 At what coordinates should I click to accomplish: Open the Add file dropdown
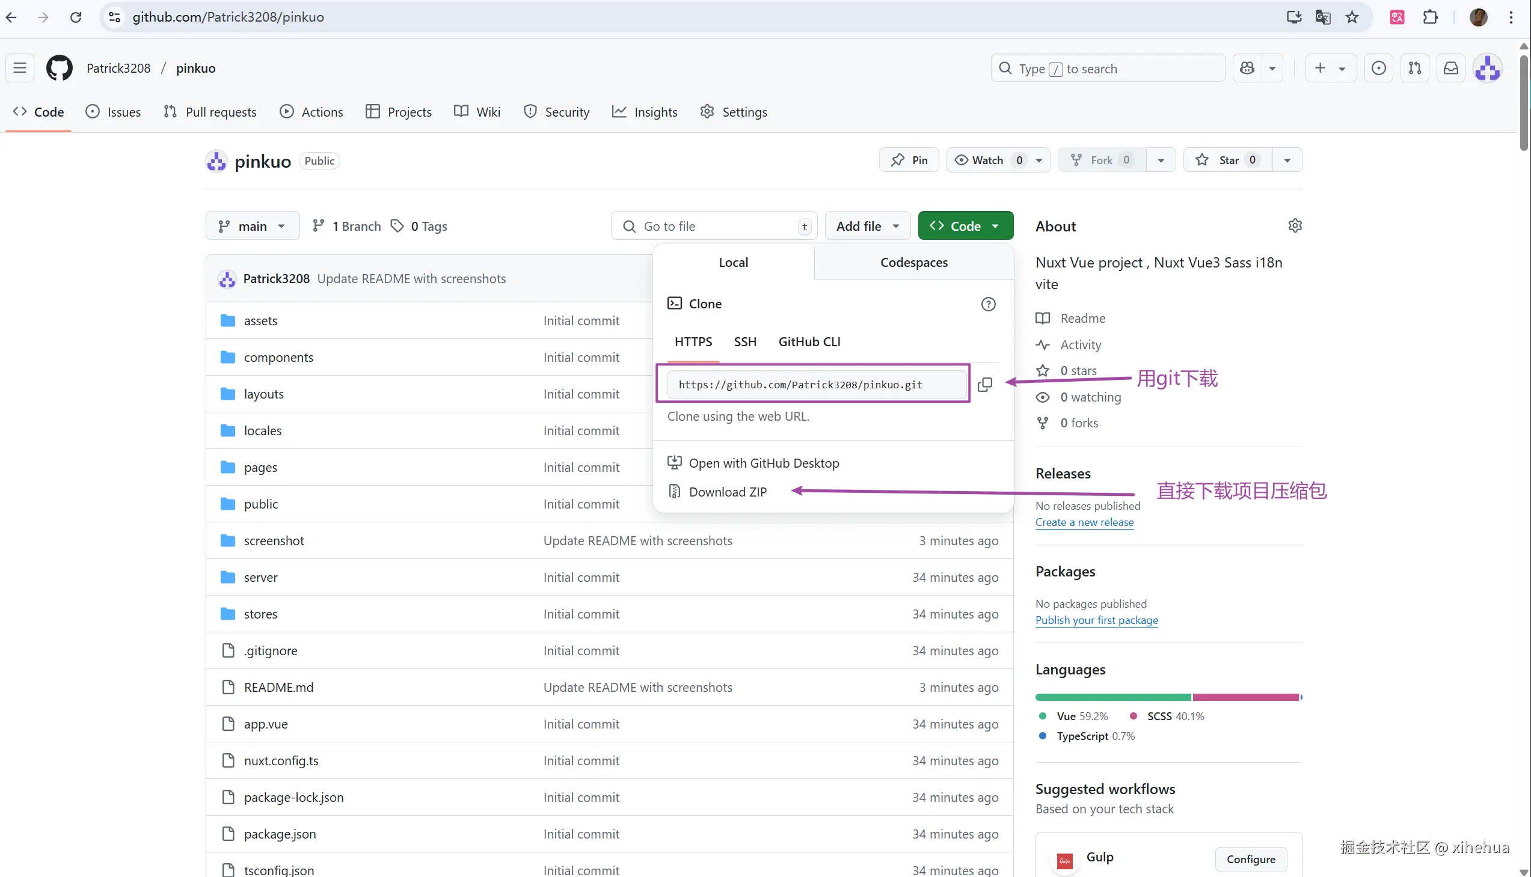pyautogui.click(x=867, y=227)
